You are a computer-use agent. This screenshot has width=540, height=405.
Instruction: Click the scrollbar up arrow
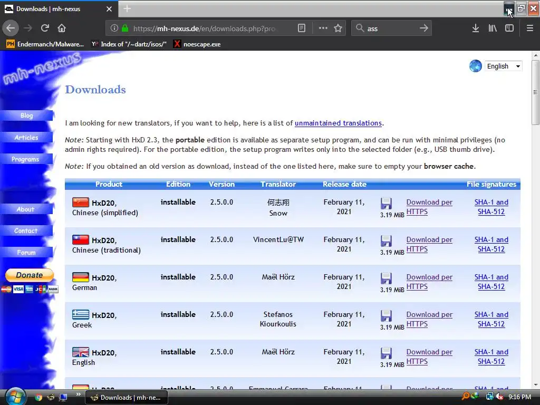coord(535,55)
